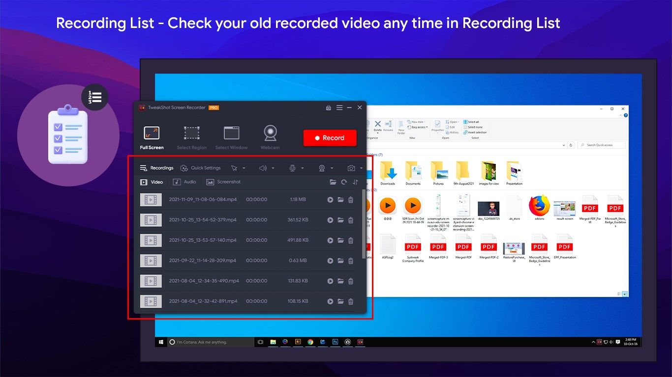Open Chrome from the taskbar
Viewport: 672px width, 377px height.
310,342
